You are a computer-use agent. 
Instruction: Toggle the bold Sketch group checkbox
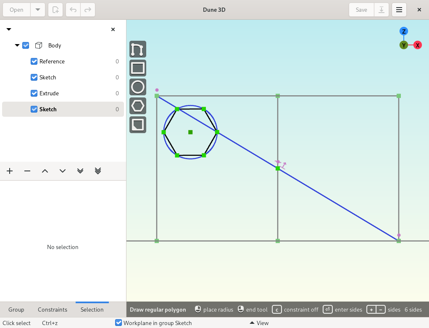tap(34, 109)
